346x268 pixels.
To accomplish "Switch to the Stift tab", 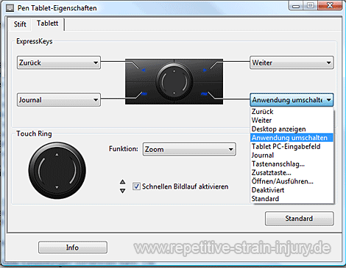I will [20, 24].
